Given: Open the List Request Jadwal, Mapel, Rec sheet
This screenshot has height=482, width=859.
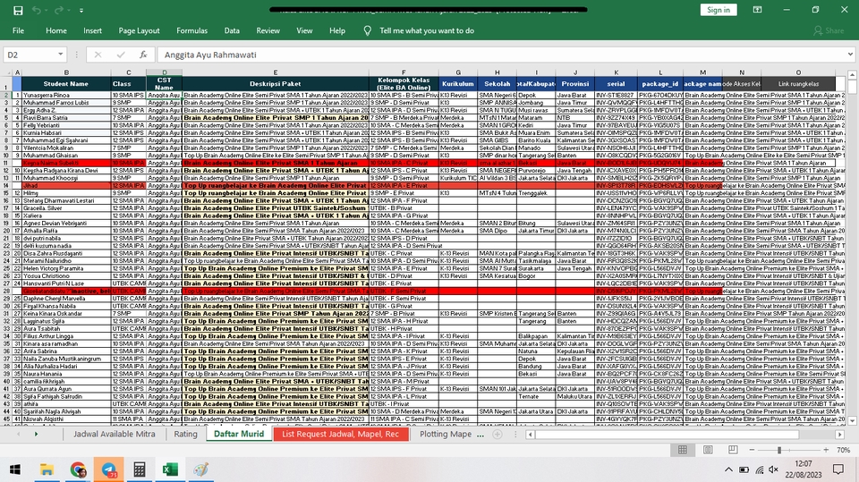Looking at the screenshot, I should click(340, 434).
